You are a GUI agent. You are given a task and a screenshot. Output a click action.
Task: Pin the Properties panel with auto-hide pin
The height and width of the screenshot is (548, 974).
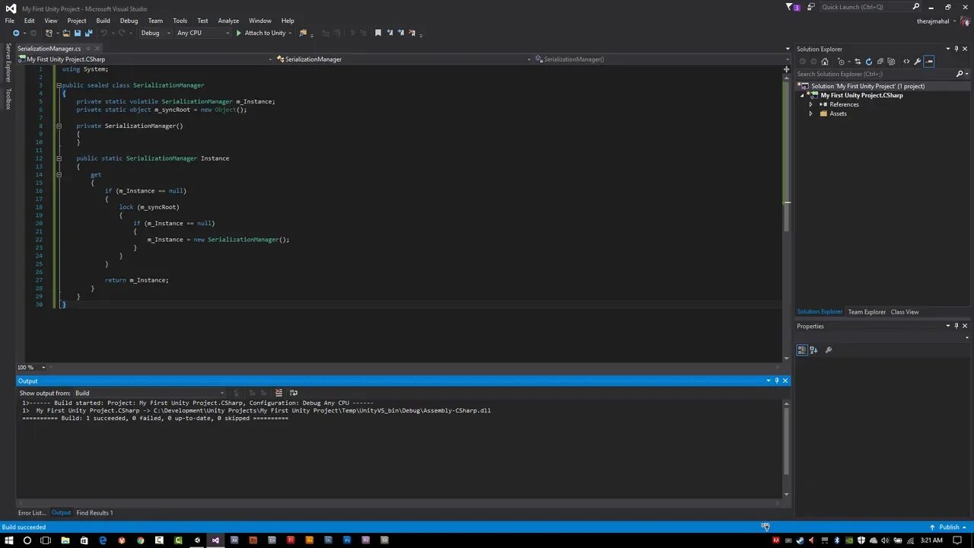(x=956, y=326)
